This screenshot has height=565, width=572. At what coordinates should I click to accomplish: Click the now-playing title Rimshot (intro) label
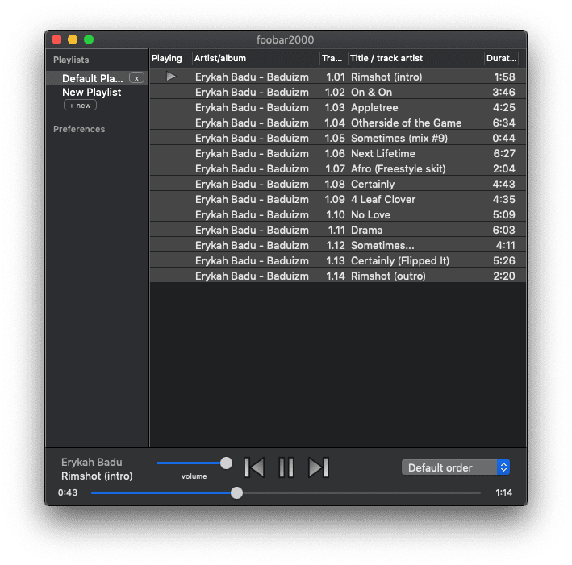97,476
